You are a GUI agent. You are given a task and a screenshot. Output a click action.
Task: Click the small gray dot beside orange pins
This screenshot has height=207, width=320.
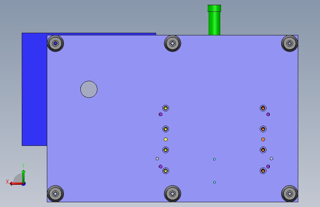(x=271, y=158)
